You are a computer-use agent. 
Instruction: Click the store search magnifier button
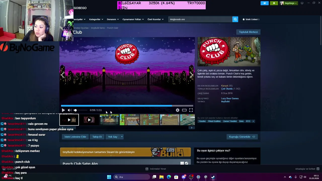(235, 19)
